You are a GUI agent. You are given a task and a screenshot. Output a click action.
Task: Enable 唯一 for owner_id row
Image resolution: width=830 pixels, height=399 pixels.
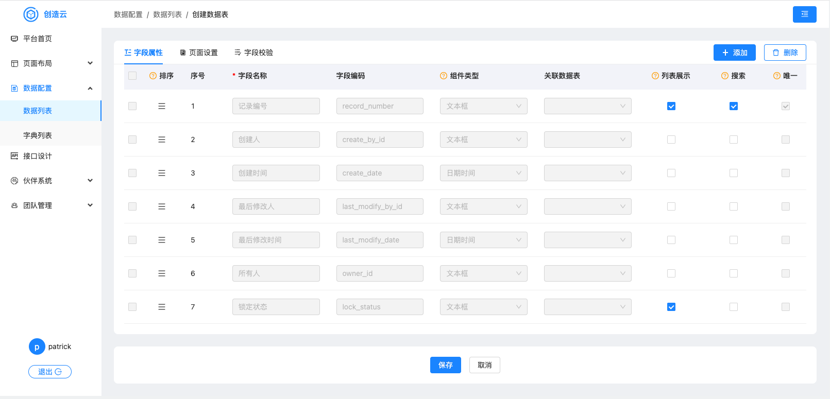coord(786,273)
